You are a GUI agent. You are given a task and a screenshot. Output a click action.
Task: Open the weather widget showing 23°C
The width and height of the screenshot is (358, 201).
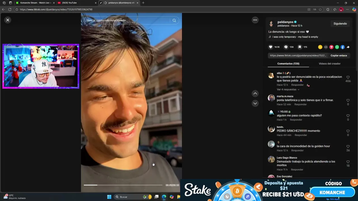click(x=15, y=197)
